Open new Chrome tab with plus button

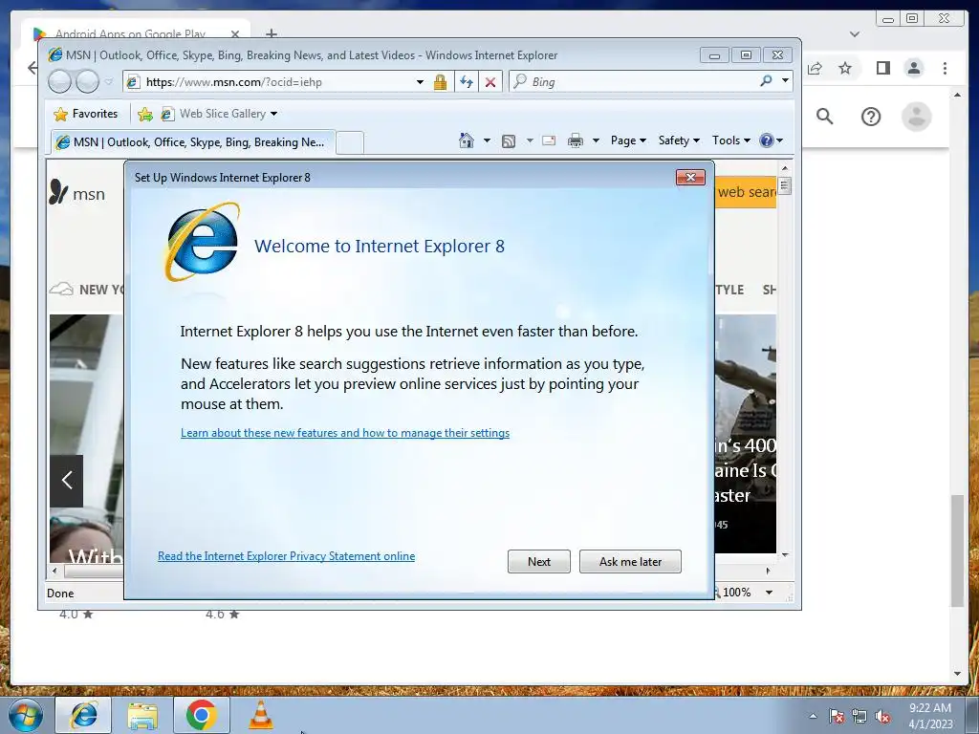point(271,33)
